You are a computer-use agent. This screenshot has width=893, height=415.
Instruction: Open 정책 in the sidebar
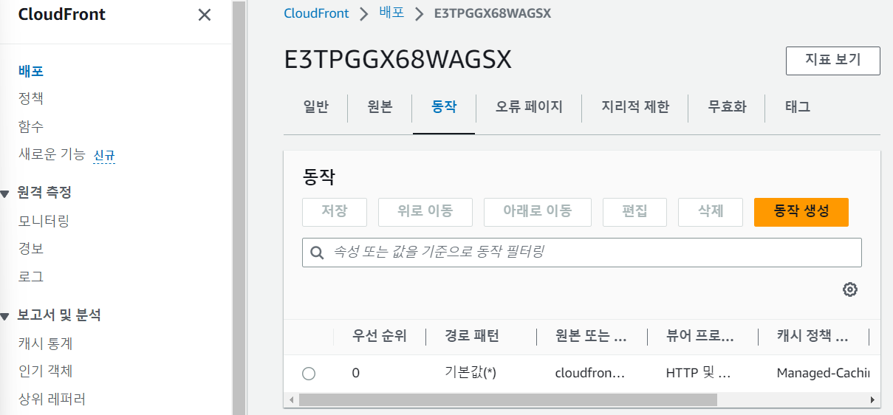pos(31,99)
